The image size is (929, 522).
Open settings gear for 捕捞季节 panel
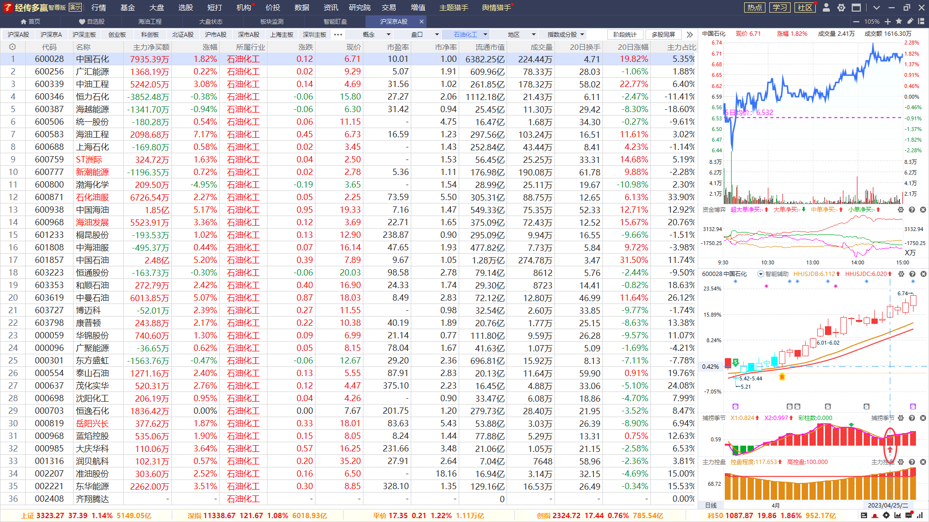901,418
